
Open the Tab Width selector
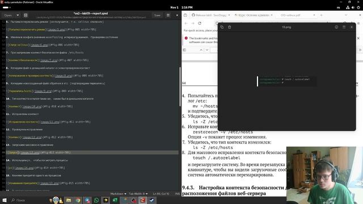(x=138, y=194)
